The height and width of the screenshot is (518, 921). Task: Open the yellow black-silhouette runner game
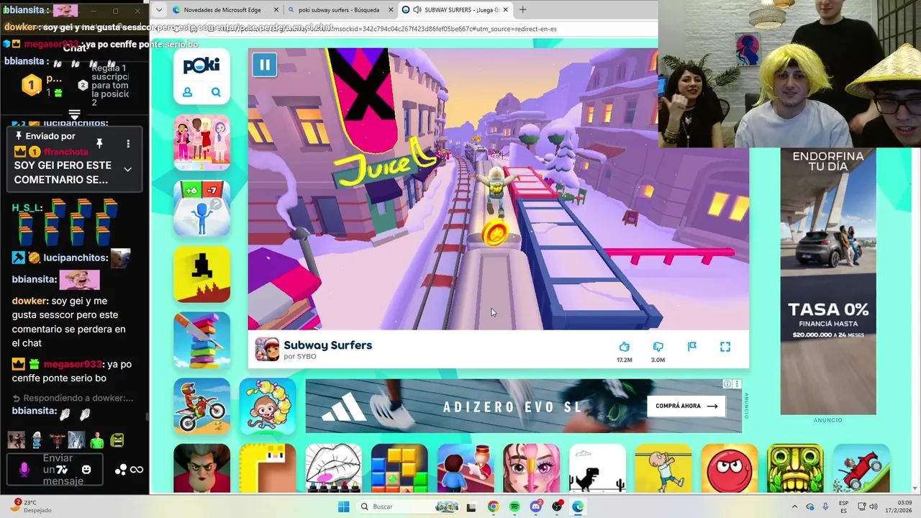[201, 274]
